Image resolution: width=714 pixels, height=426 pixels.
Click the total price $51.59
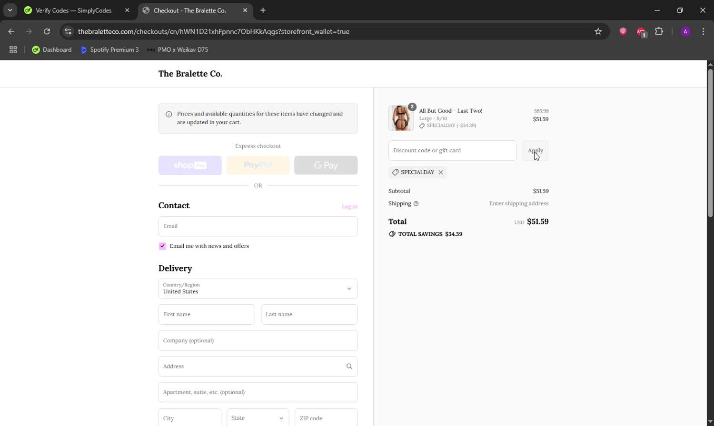click(538, 222)
